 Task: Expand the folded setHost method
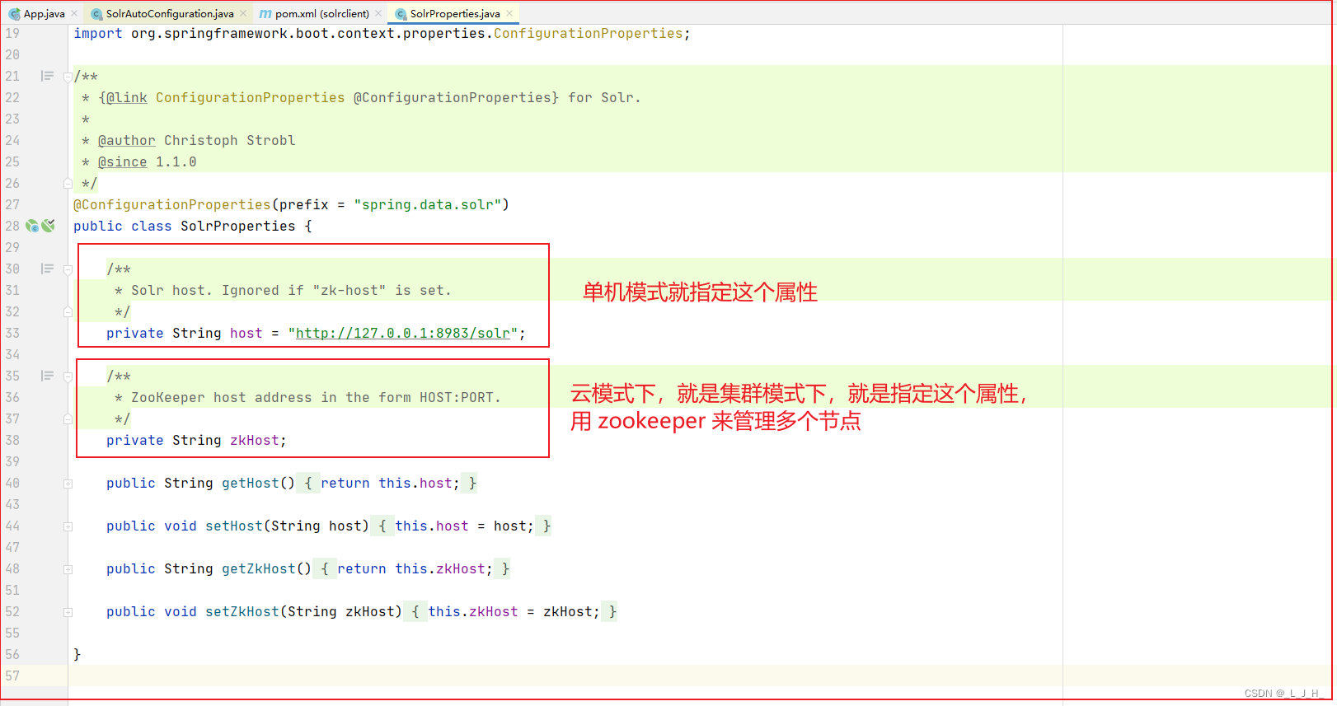pyautogui.click(x=68, y=526)
